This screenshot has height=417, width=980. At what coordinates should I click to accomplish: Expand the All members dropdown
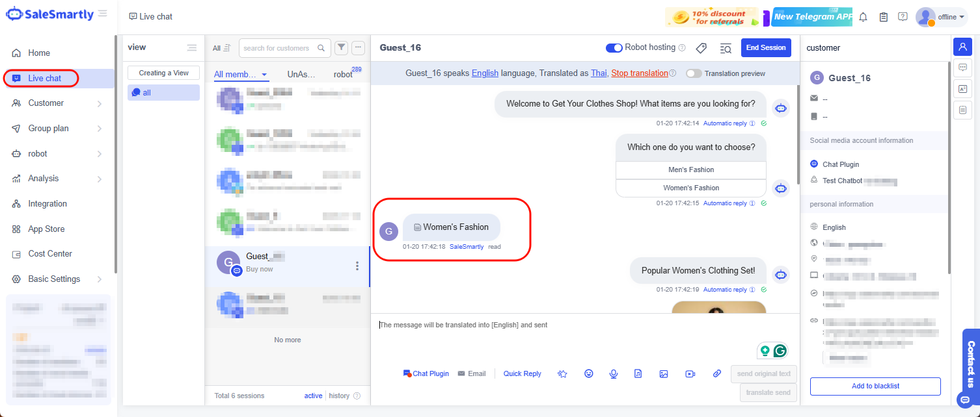[241, 75]
